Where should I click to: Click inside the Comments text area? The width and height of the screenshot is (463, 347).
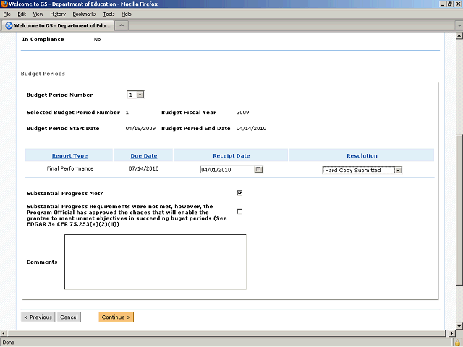pyautogui.click(x=156, y=262)
